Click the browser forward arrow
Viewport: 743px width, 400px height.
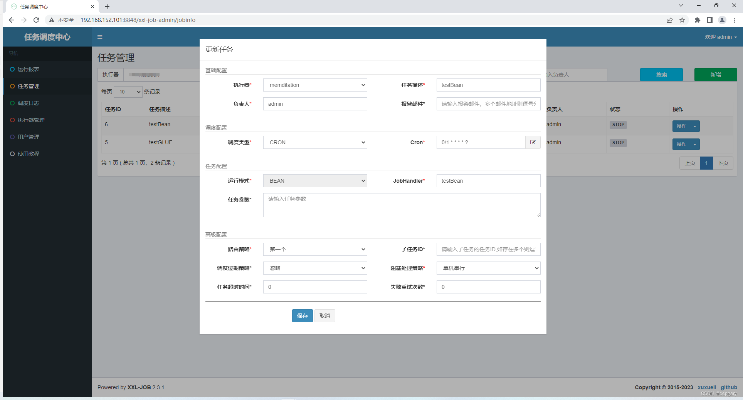coord(24,20)
